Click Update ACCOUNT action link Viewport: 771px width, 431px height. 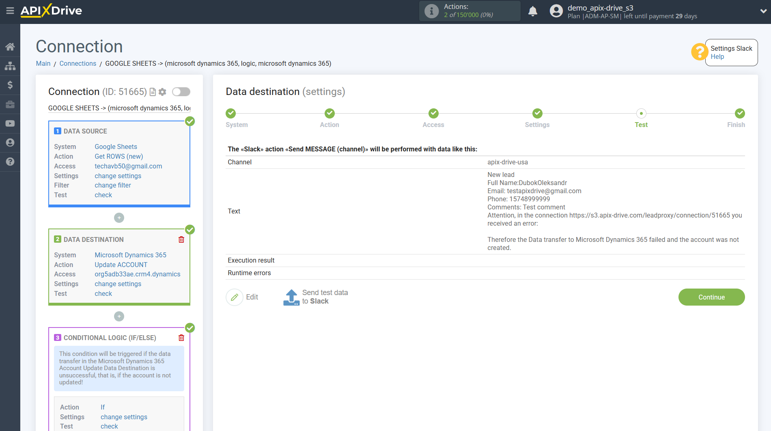[121, 265]
